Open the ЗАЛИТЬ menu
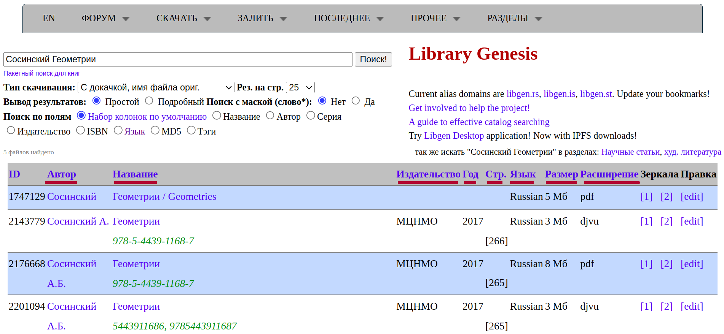 pos(262,18)
